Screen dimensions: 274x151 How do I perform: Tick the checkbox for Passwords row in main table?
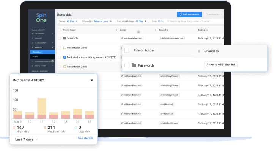(x=60, y=38)
